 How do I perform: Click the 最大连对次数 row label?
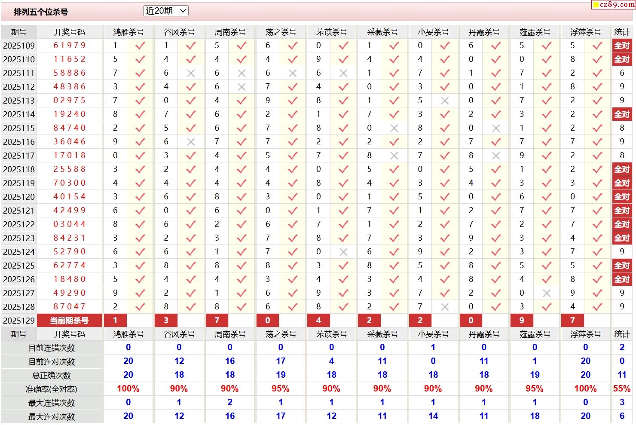click(x=52, y=417)
